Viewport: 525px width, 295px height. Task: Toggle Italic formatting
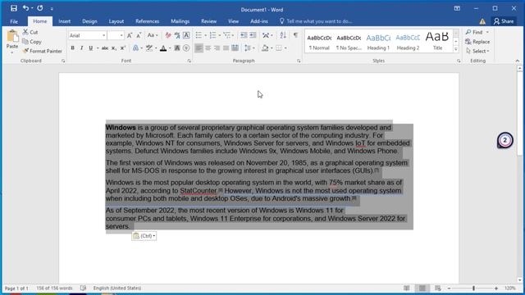tap(81, 48)
